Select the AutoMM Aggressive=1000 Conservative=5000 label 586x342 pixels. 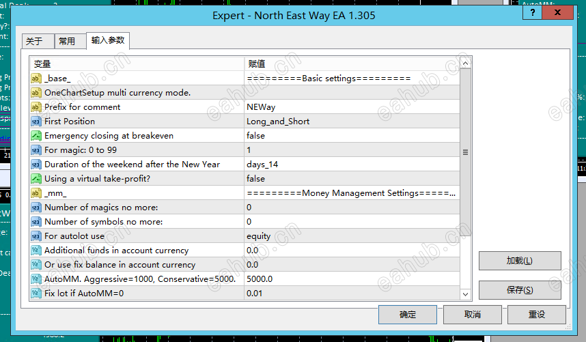(140, 279)
